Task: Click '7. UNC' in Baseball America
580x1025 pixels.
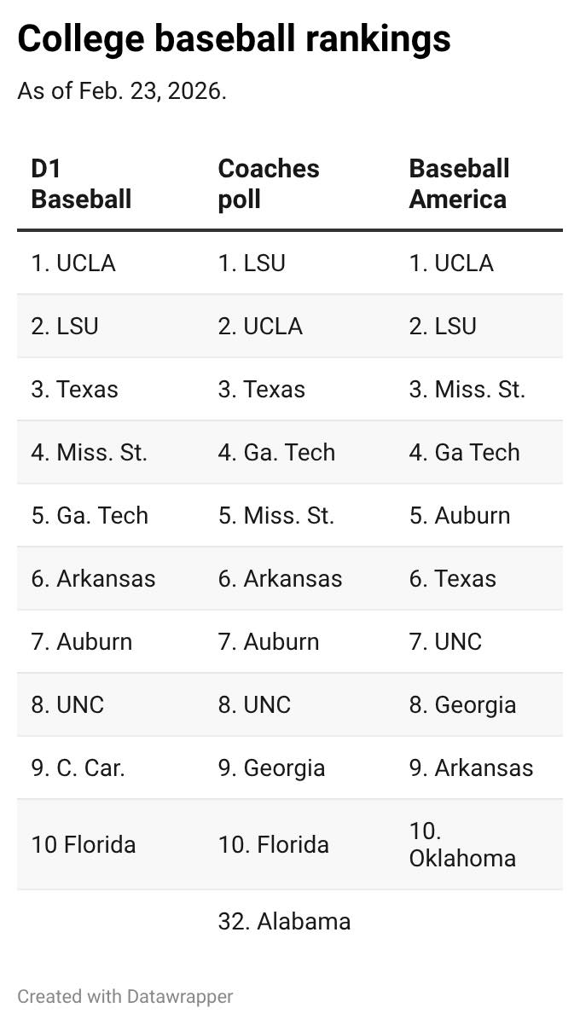Action: [x=445, y=641]
